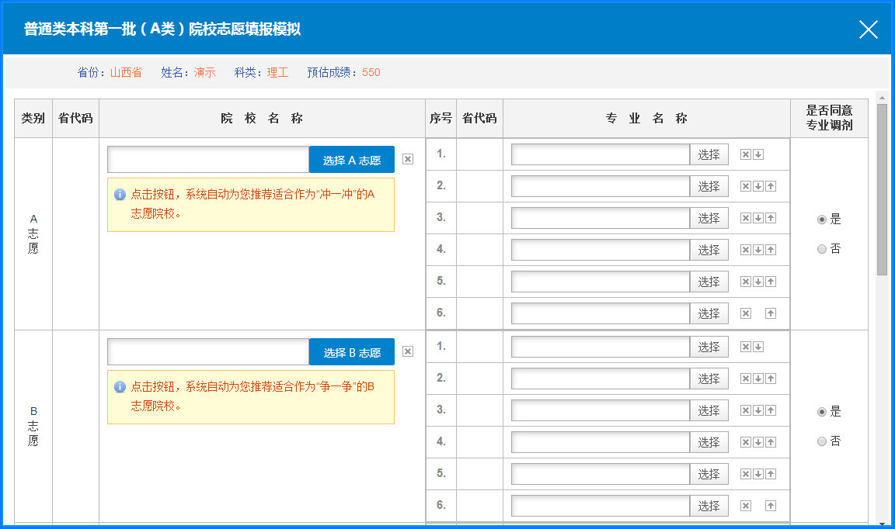This screenshot has width=895, height=529.
Task: Open 选择 picker for A志愿 major 1
Action: [709, 154]
